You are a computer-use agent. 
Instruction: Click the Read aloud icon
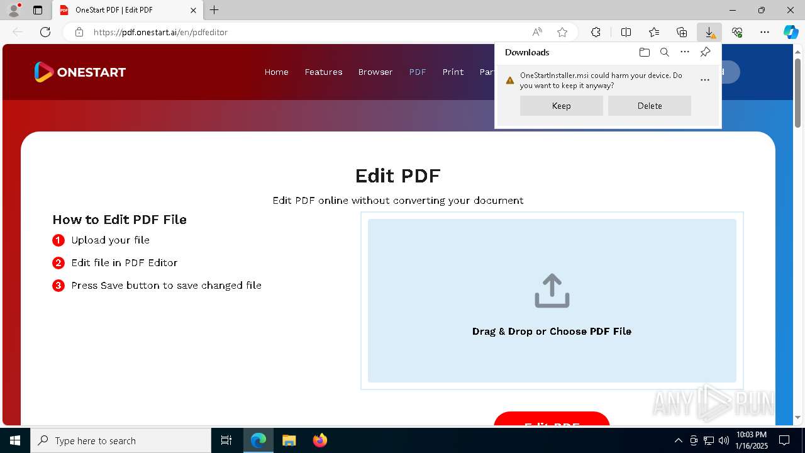[x=537, y=32]
